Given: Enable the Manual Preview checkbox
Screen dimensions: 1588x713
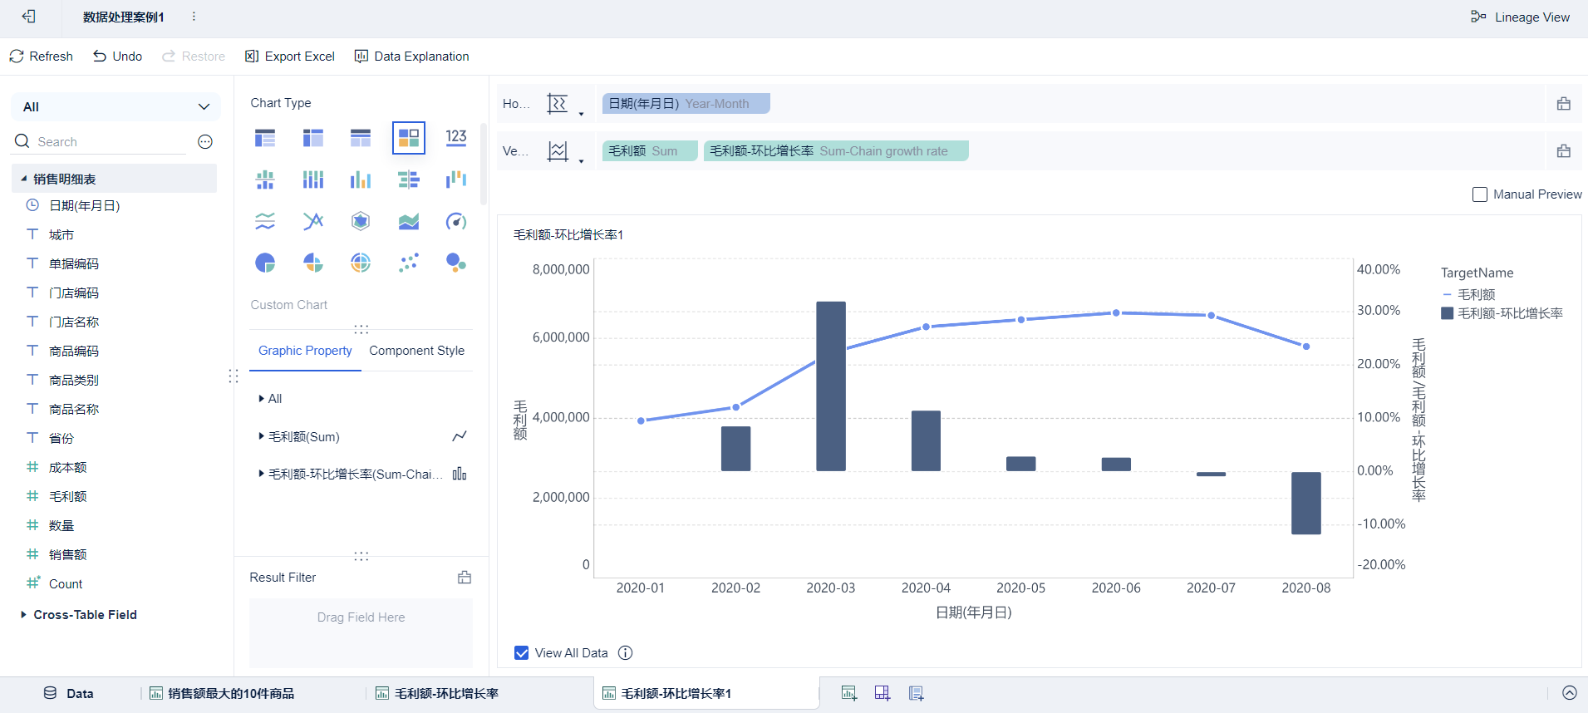Looking at the screenshot, I should coord(1480,194).
